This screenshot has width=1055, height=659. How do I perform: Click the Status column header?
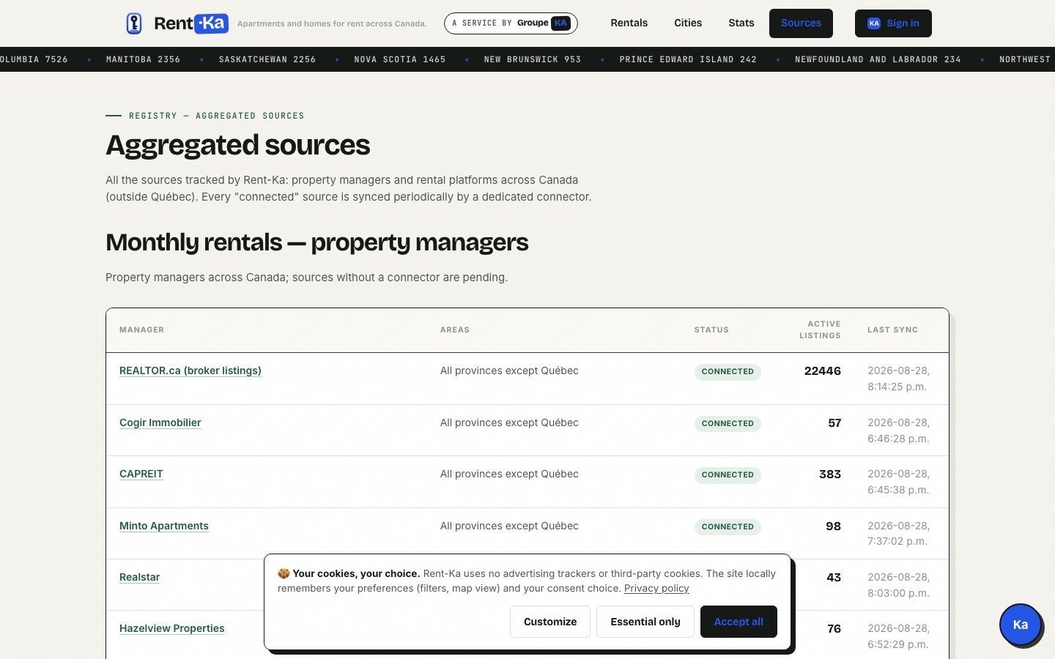click(711, 329)
